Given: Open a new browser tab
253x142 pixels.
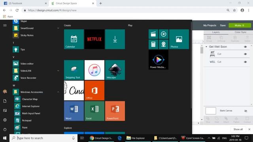Looking at the screenshot, I should click(x=100, y=3).
